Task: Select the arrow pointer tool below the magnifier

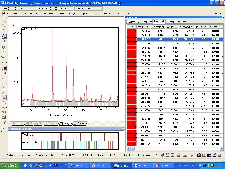Action: coord(4,41)
